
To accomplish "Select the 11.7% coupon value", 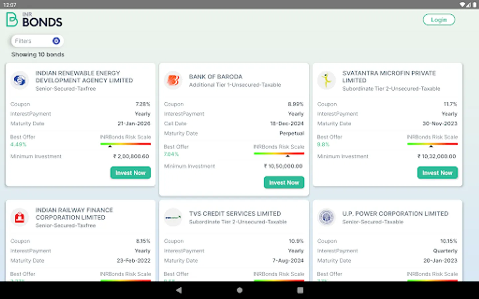I will click(x=450, y=104).
